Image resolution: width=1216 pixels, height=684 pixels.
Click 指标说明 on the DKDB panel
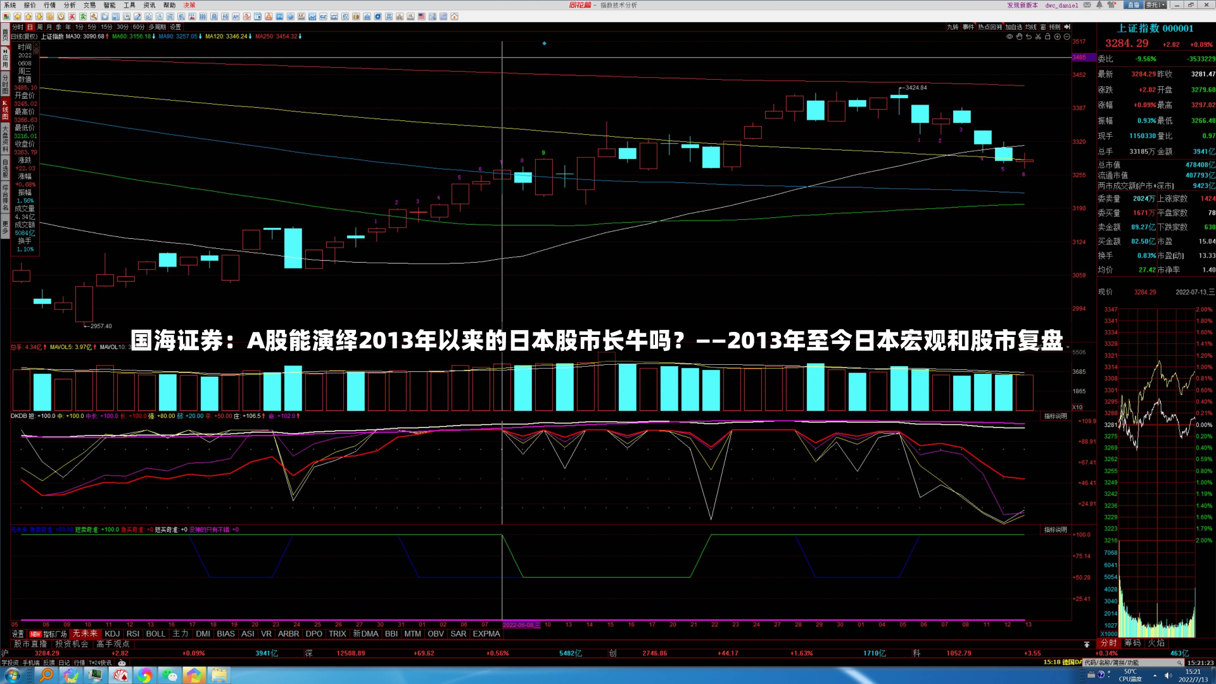[x=1055, y=416]
